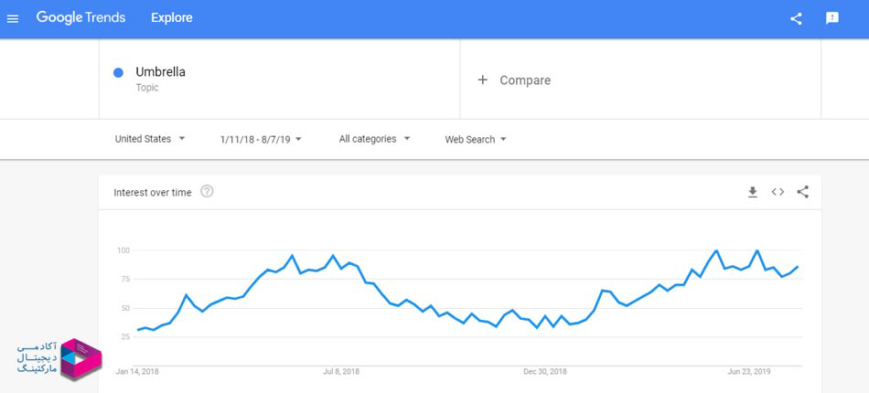Select the Explore tab in header

click(172, 18)
